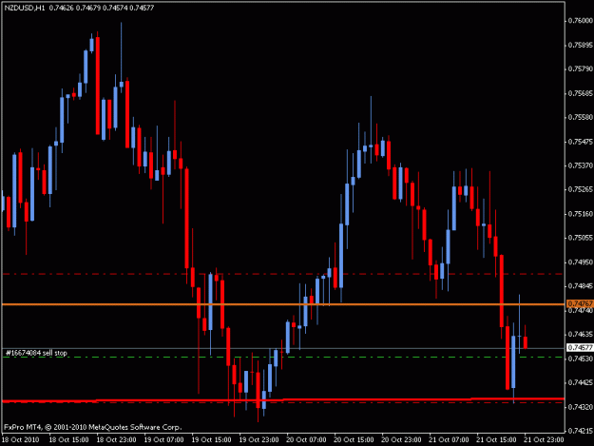Viewport: 594px width, 446px height.
Task: Click the 0.75265 price scale value
Action: pyautogui.click(x=580, y=189)
